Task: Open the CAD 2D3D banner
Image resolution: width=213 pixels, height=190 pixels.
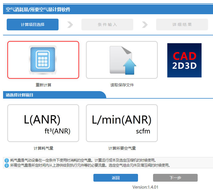Action: pos(184,60)
